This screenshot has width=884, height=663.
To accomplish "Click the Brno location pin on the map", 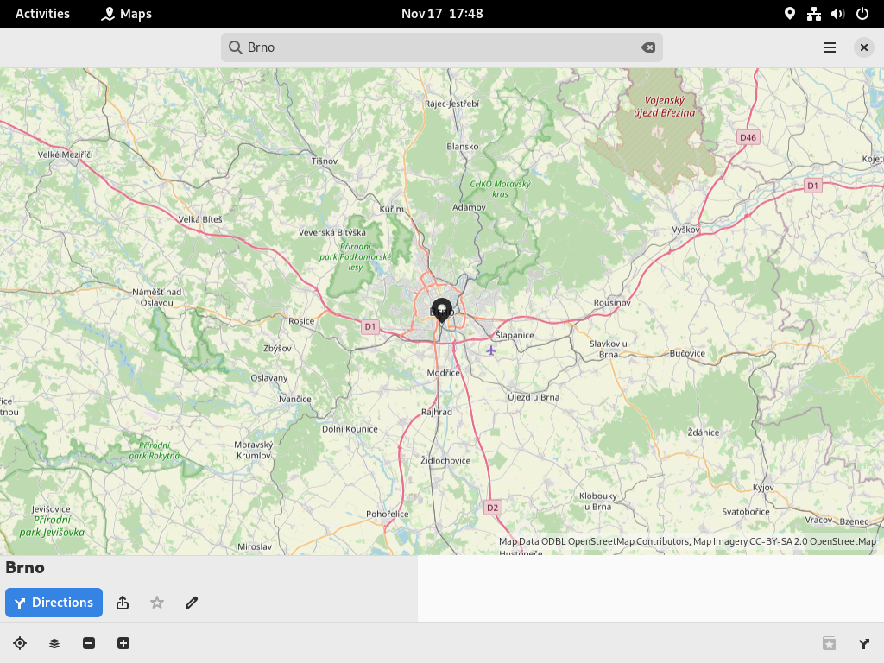I will click(x=442, y=310).
